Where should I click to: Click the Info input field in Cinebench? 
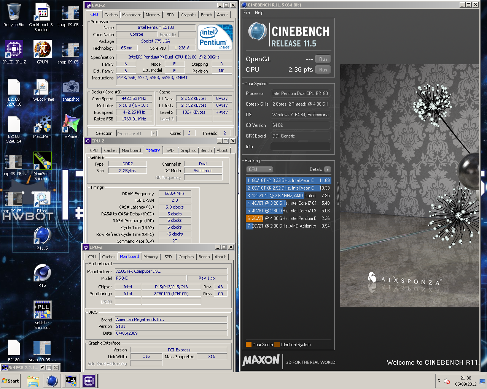301,147
